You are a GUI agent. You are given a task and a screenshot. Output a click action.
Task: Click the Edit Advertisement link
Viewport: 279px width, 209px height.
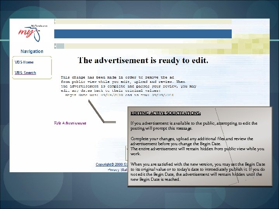pos(70,123)
